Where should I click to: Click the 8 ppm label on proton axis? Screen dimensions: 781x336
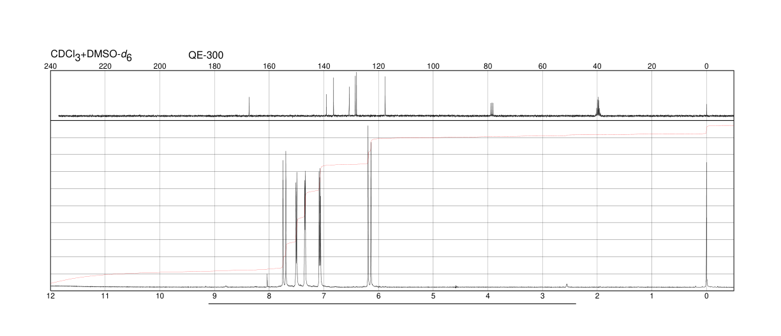coord(269,297)
